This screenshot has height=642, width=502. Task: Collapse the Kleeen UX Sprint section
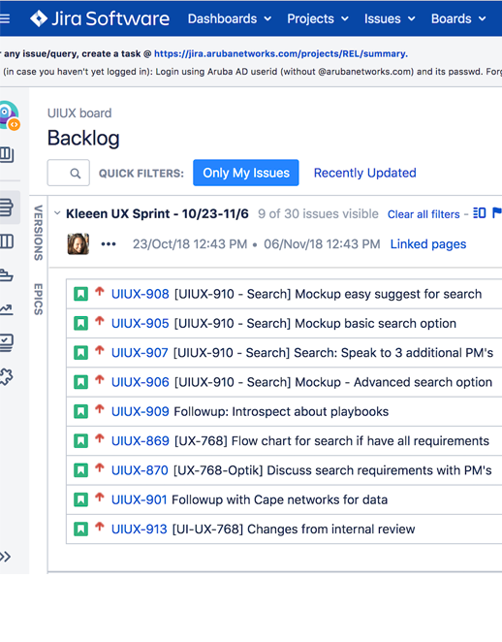(x=57, y=213)
